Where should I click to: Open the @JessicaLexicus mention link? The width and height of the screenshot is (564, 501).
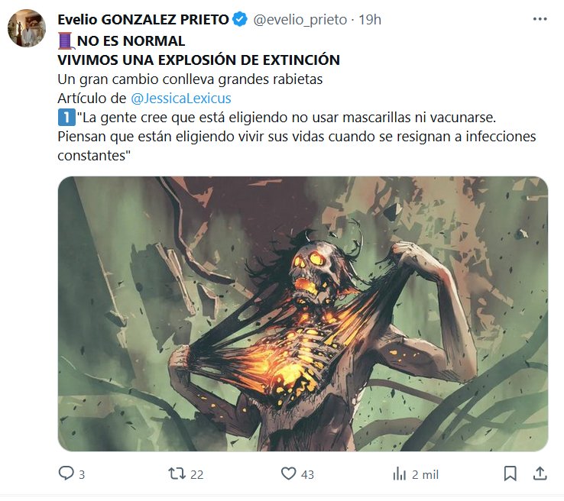coord(181,98)
